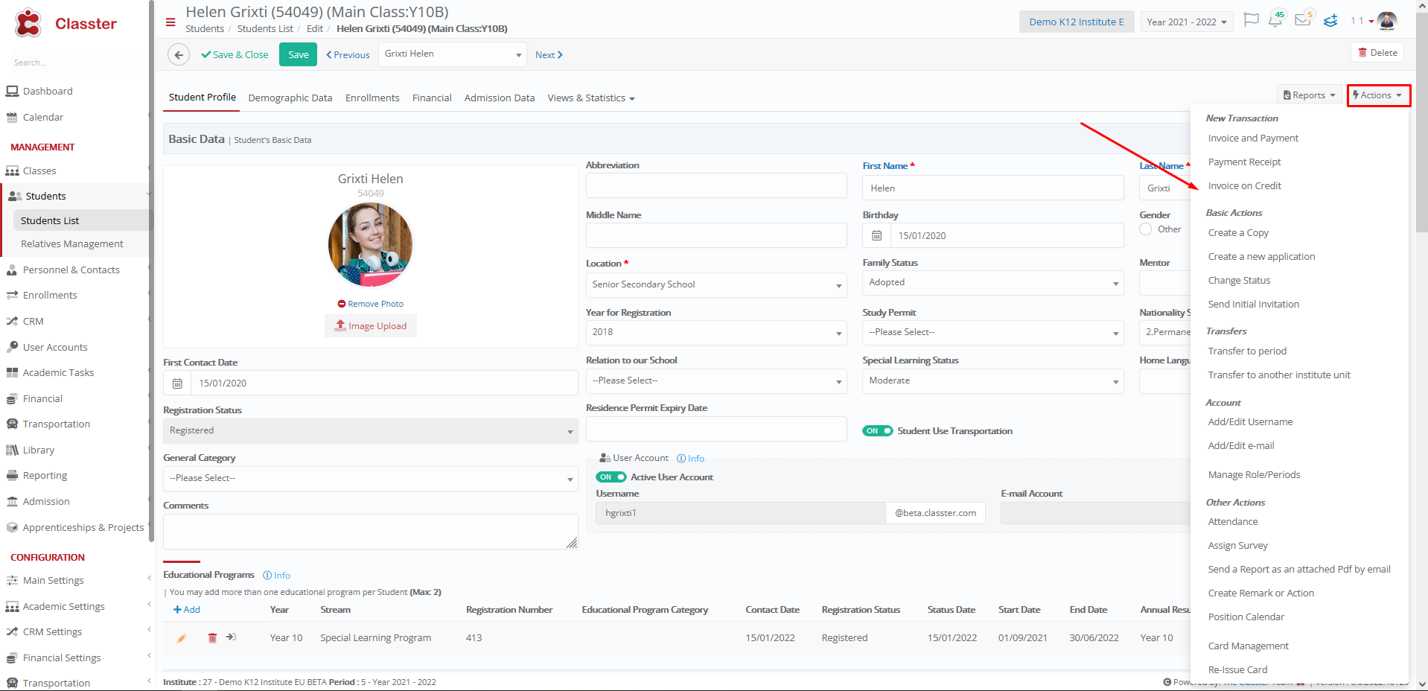
Task: Click the Library sidebar icon
Action: point(12,450)
